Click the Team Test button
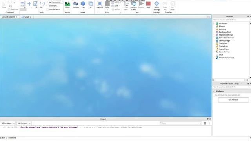This screenshot has height=141, width=251. [x=165, y=6]
